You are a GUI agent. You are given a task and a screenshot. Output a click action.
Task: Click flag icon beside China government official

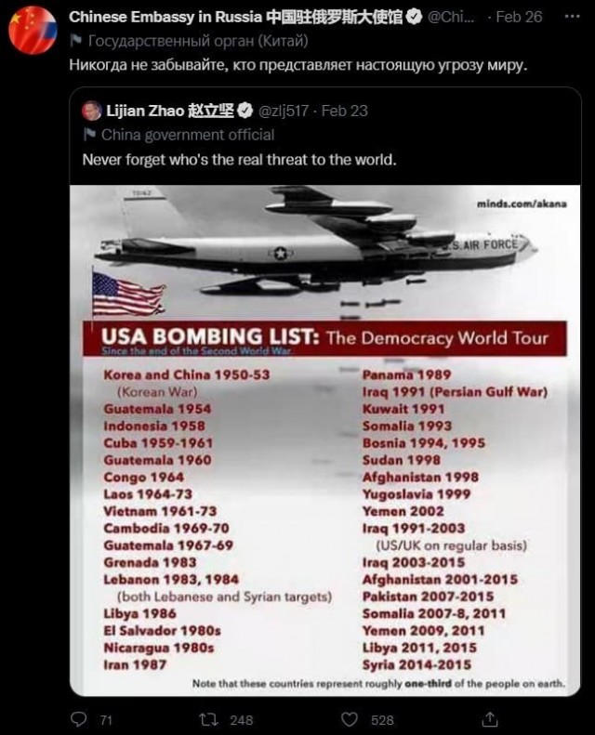(x=90, y=134)
